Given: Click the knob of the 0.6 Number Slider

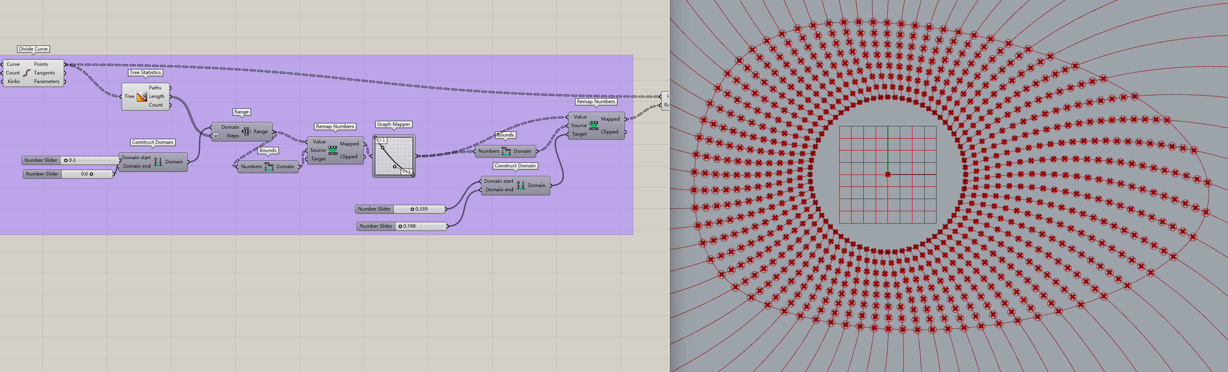Looking at the screenshot, I should (x=91, y=174).
